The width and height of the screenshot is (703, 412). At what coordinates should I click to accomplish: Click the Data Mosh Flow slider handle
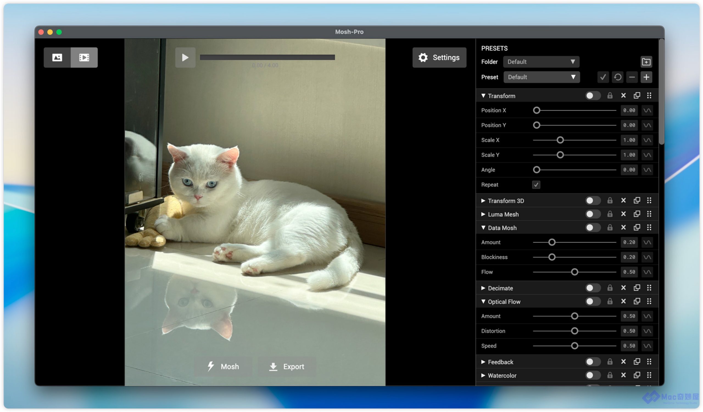[574, 272]
